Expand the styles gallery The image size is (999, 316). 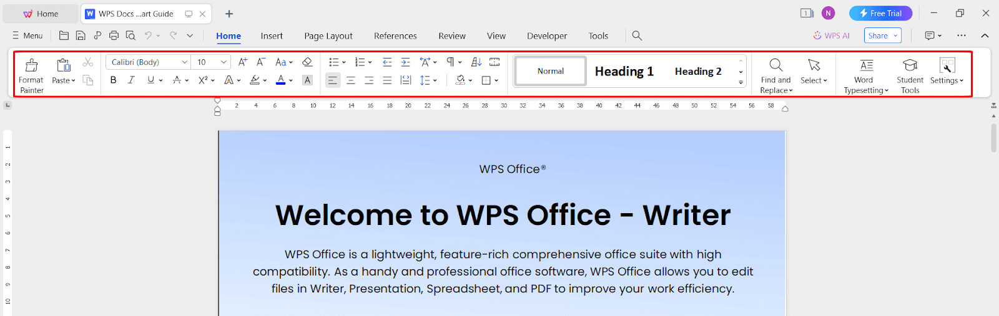pyautogui.click(x=741, y=82)
